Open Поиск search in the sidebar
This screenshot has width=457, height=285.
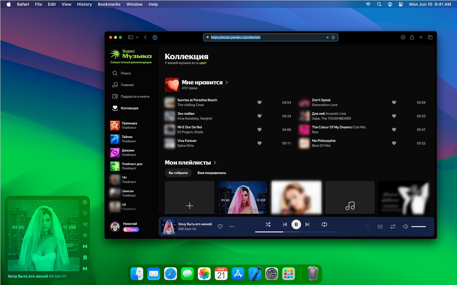122,73
